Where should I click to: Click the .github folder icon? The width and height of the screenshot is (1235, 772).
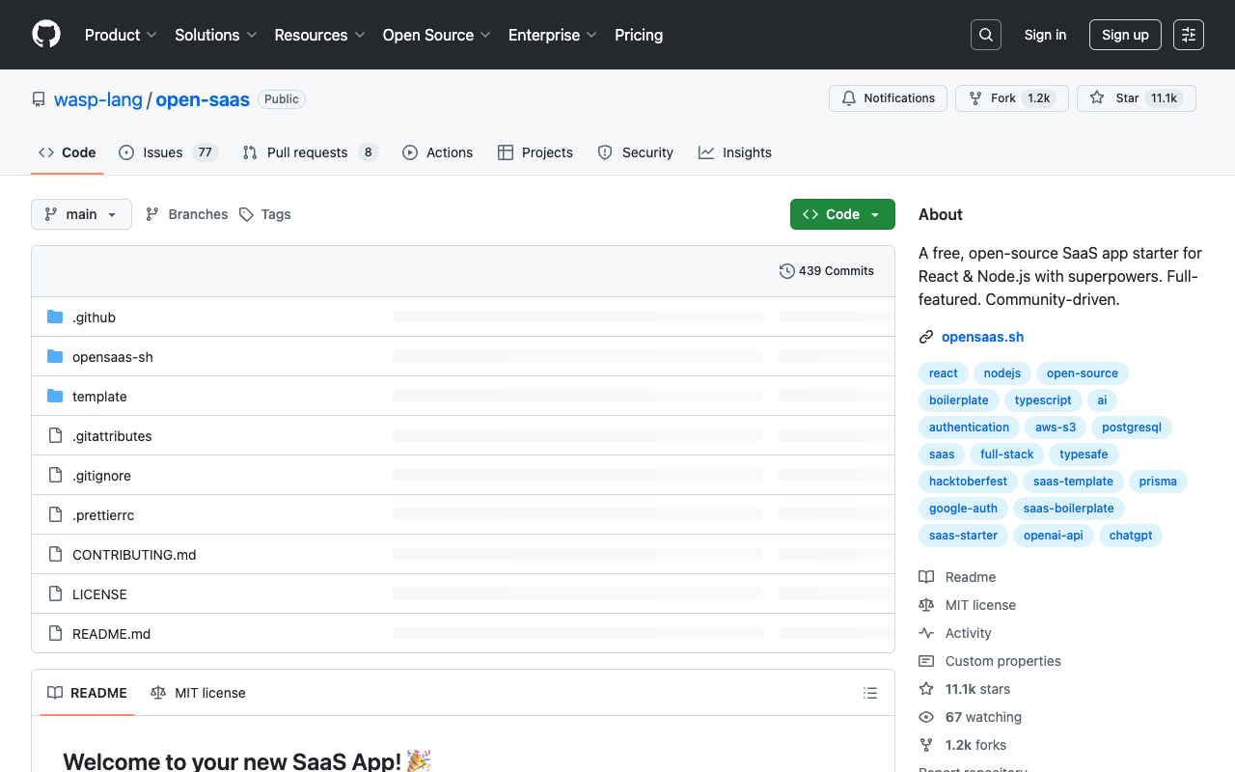click(x=55, y=317)
